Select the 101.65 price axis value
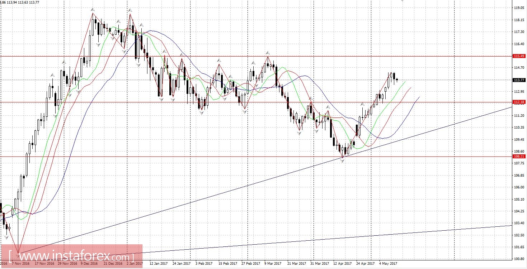This screenshot has height=269, width=527. click(x=519, y=247)
